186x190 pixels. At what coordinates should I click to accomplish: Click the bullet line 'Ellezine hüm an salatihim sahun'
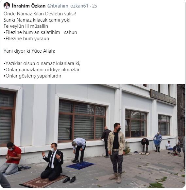[40, 32]
